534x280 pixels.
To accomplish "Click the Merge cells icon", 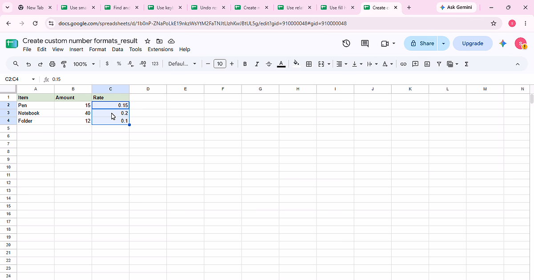I will 321,64.
